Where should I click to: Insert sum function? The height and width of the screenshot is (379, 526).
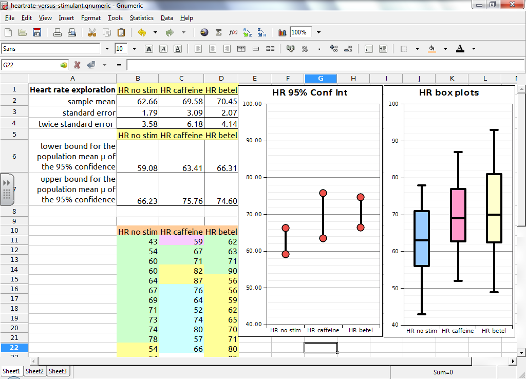click(x=218, y=32)
